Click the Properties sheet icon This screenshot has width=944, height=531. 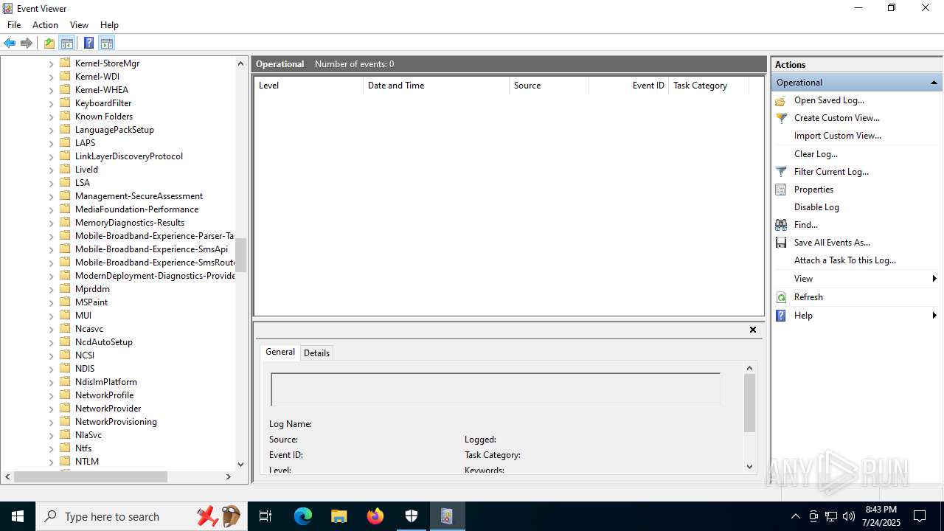coord(781,190)
